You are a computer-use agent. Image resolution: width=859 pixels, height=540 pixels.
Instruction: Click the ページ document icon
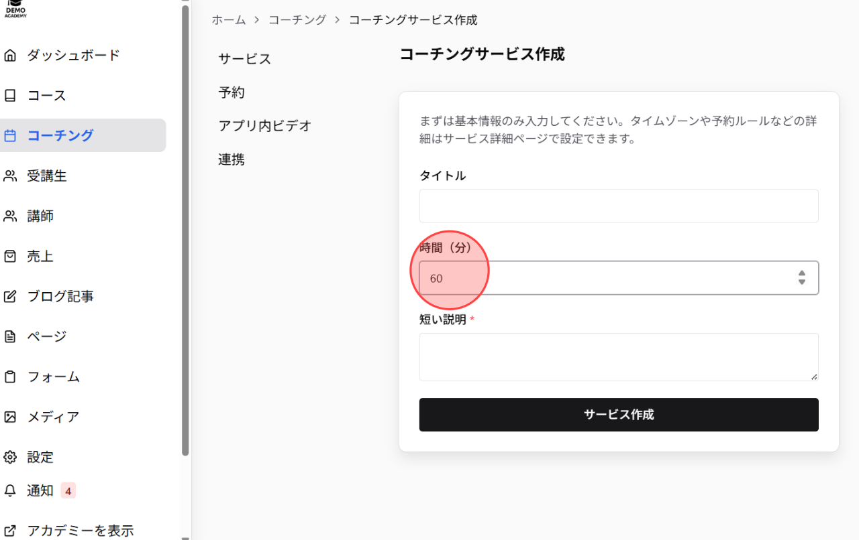pyautogui.click(x=10, y=336)
